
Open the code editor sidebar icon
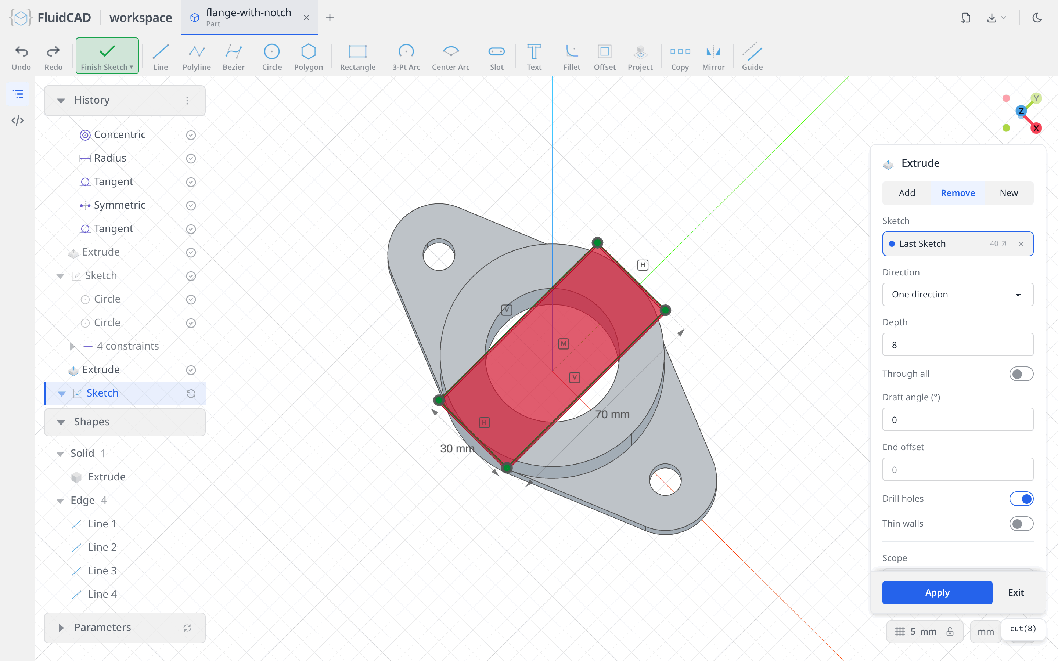coord(18,120)
